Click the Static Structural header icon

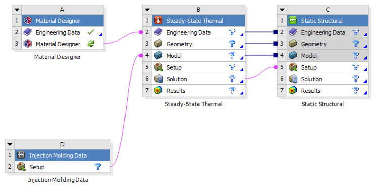point(293,21)
